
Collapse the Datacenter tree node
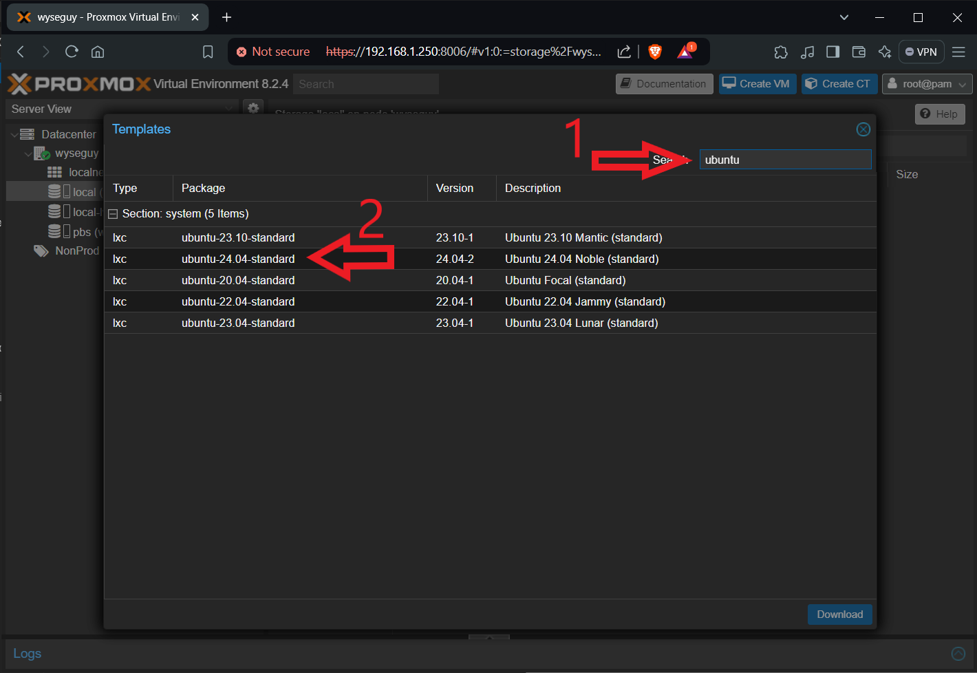click(x=14, y=135)
